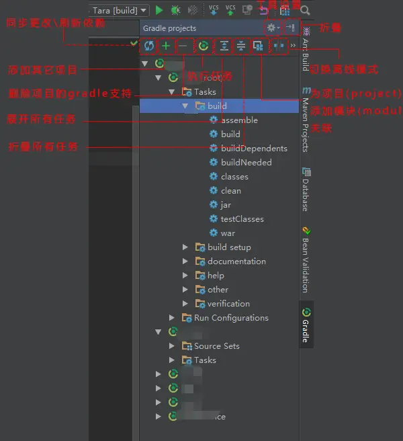Expand Run Configurations node
Image resolution: width=403 pixels, height=441 pixels.
(172, 318)
